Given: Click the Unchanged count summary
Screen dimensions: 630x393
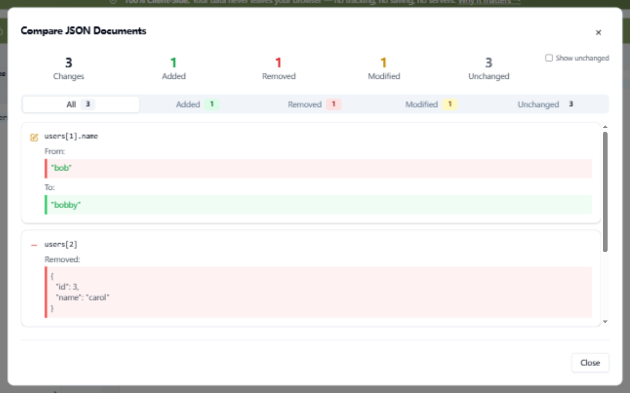Looking at the screenshot, I should pos(489,68).
